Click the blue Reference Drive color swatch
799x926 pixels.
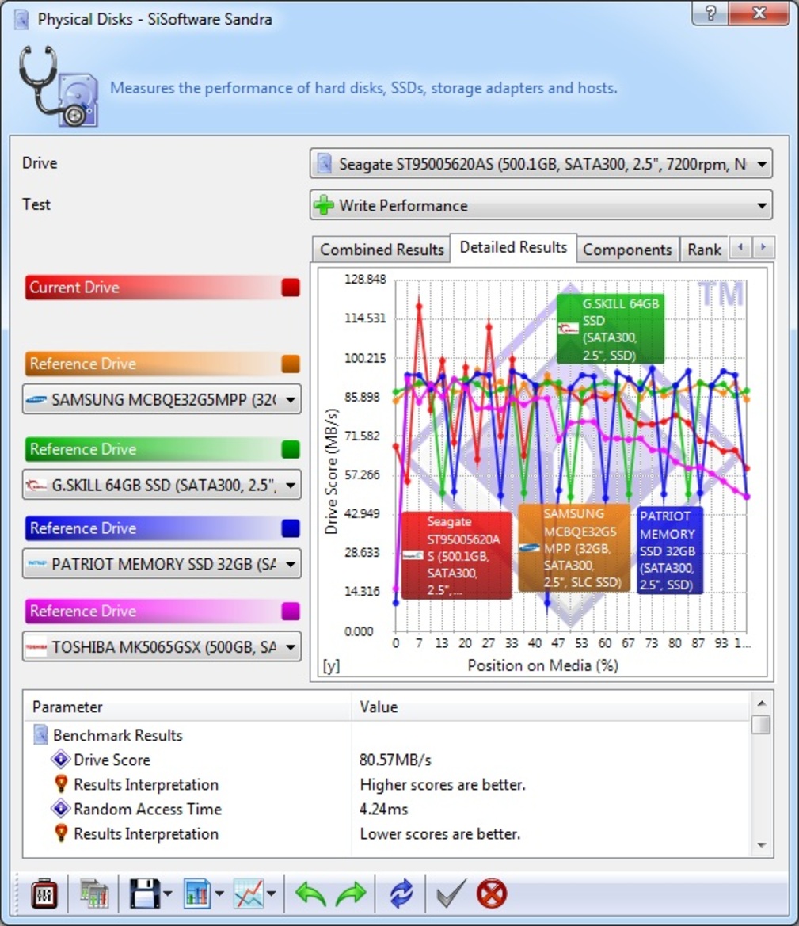[291, 528]
